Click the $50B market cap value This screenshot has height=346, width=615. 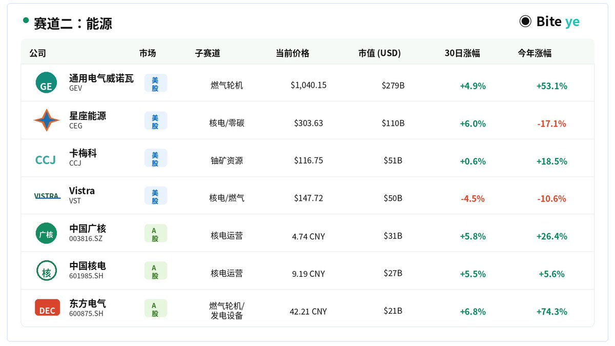point(393,198)
